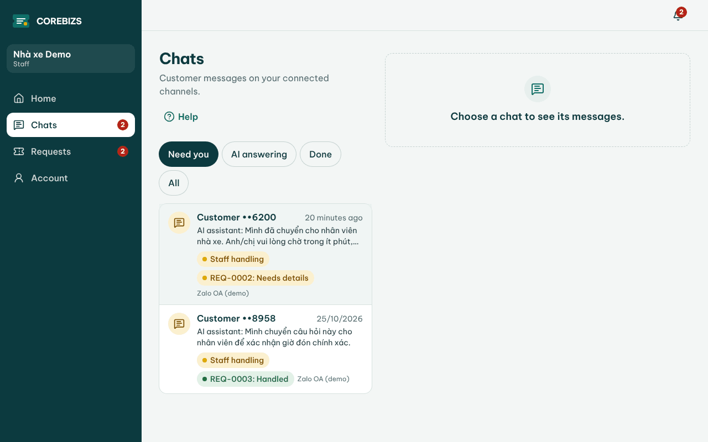Click the Chats page heading
The height and width of the screenshot is (442, 708).
tap(181, 59)
